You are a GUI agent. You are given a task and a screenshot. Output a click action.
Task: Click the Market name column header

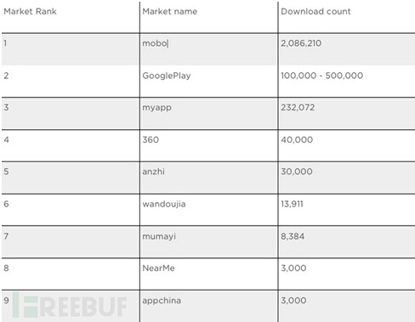tap(170, 12)
